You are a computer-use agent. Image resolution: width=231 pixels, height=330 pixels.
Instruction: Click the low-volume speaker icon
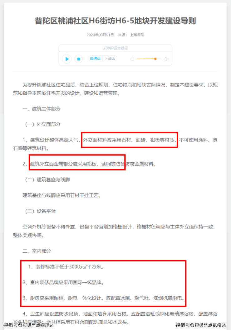pyautogui.click(x=132, y=59)
